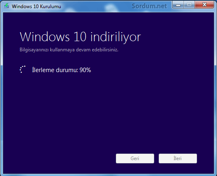The height and width of the screenshot is (176, 217).
Task: Click 'Bilgisayarınızı kullanmaya devam edebilirsiniz.' text
Action: pyautogui.click(x=69, y=50)
